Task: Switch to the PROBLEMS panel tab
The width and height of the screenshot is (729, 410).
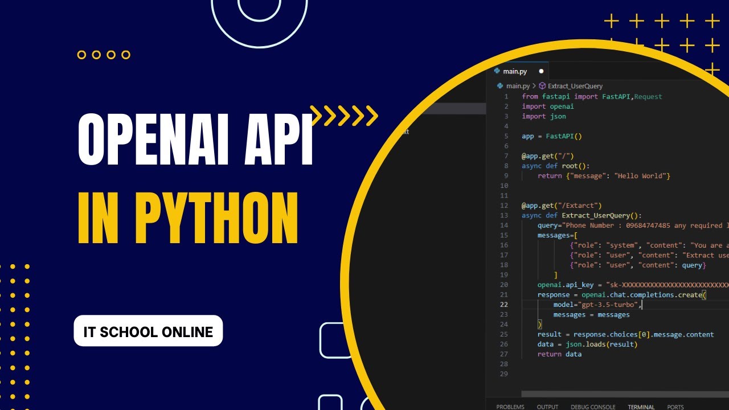Action: 510,407
